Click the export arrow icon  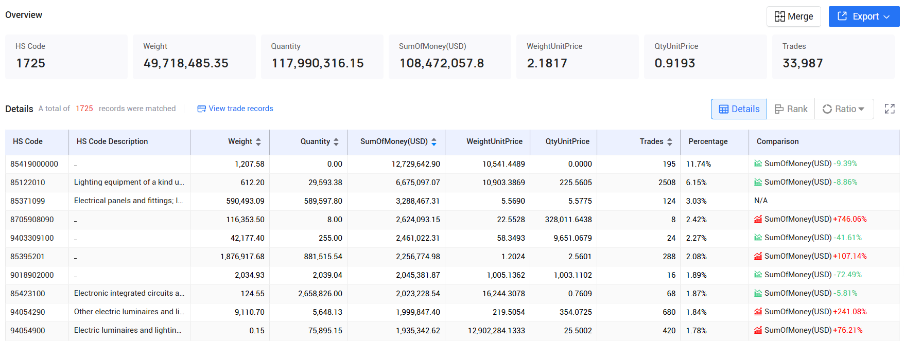(842, 16)
